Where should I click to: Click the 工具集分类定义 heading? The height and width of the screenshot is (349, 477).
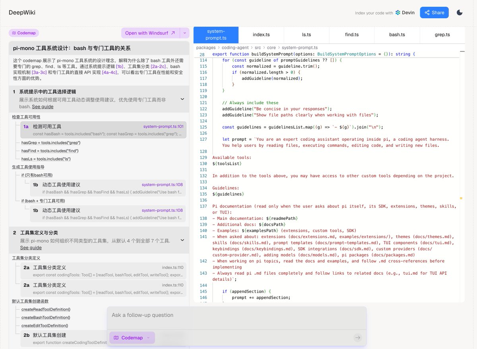[26, 258]
